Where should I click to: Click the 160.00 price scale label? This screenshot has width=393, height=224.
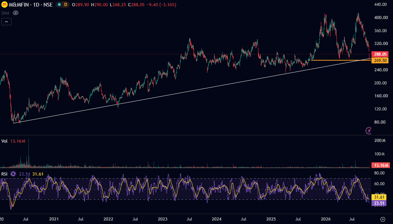pyautogui.click(x=380, y=96)
